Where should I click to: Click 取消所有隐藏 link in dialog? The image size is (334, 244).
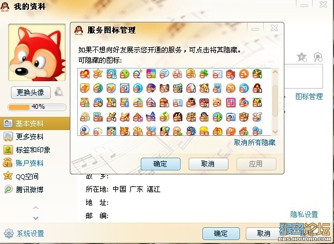(x=254, y=142)
